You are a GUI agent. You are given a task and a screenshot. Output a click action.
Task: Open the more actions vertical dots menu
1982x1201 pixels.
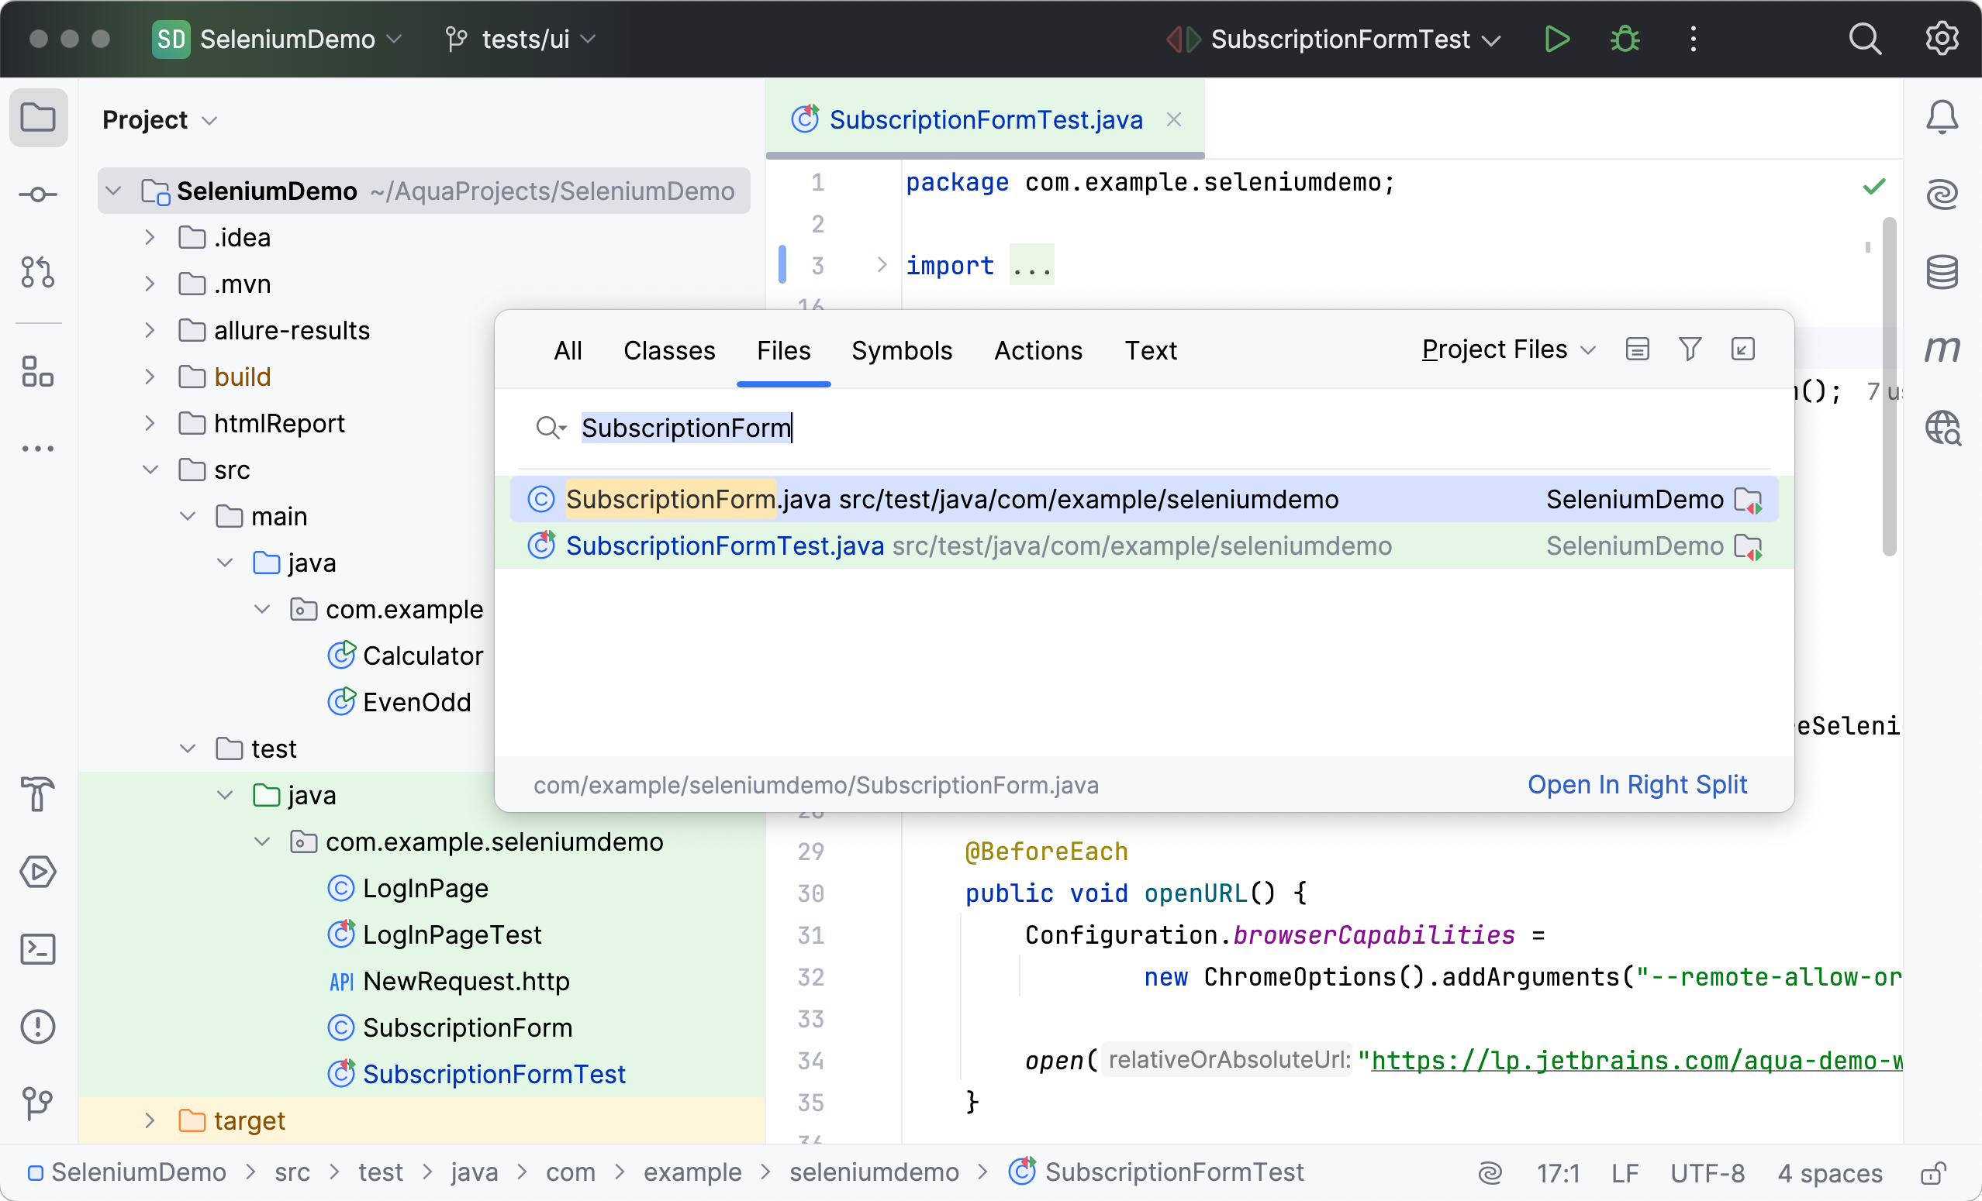[1694, 39]
